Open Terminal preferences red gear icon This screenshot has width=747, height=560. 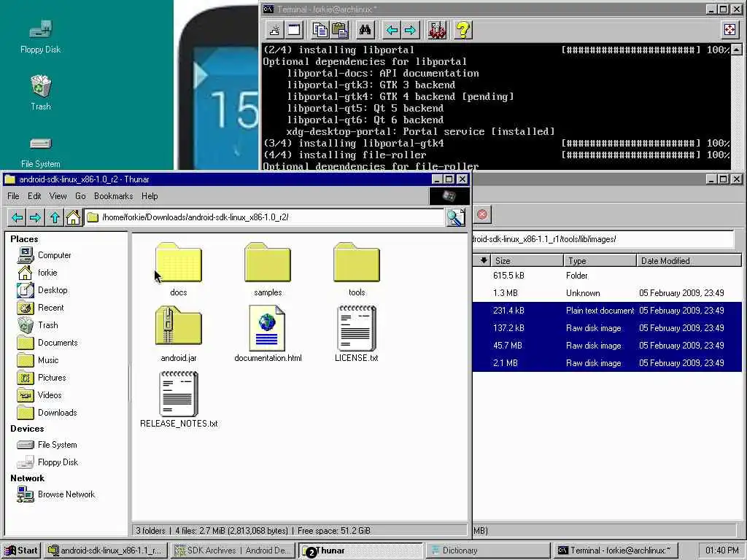(436, 30)
